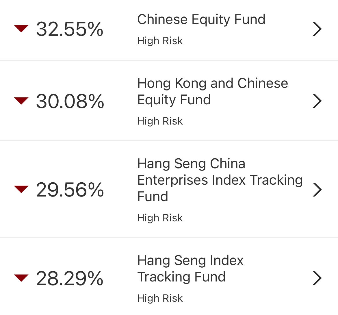Click High Risk label under Hang Seng Index Tracking Fund
This screenshot has width=338, height=315.
pos(160,298)
